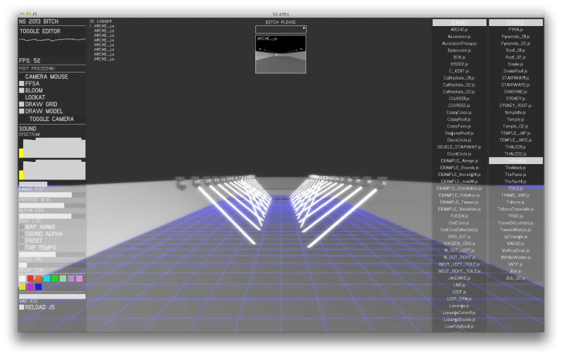Click the upper sound spectrum graph
The height and width of the screenshot is (357, 562).
52,148
